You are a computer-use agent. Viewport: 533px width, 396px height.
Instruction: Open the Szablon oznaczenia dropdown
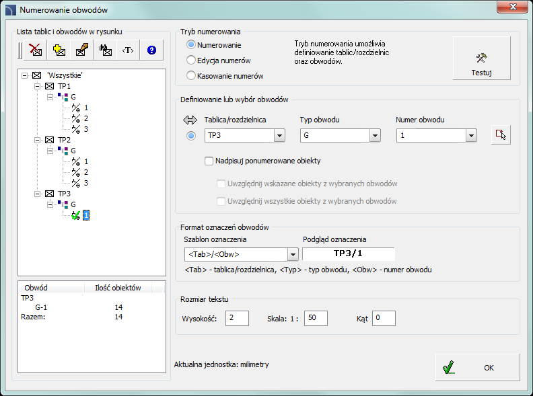[293, 254]
